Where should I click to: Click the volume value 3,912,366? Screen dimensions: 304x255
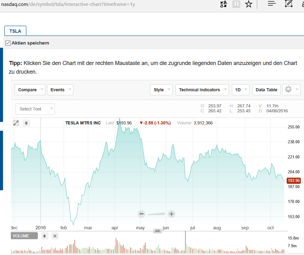click(x=203, y=123)
